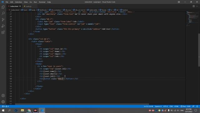200x113 pixels.
Task: Click the feedback icon in status bar
Action: coord(193,106)
